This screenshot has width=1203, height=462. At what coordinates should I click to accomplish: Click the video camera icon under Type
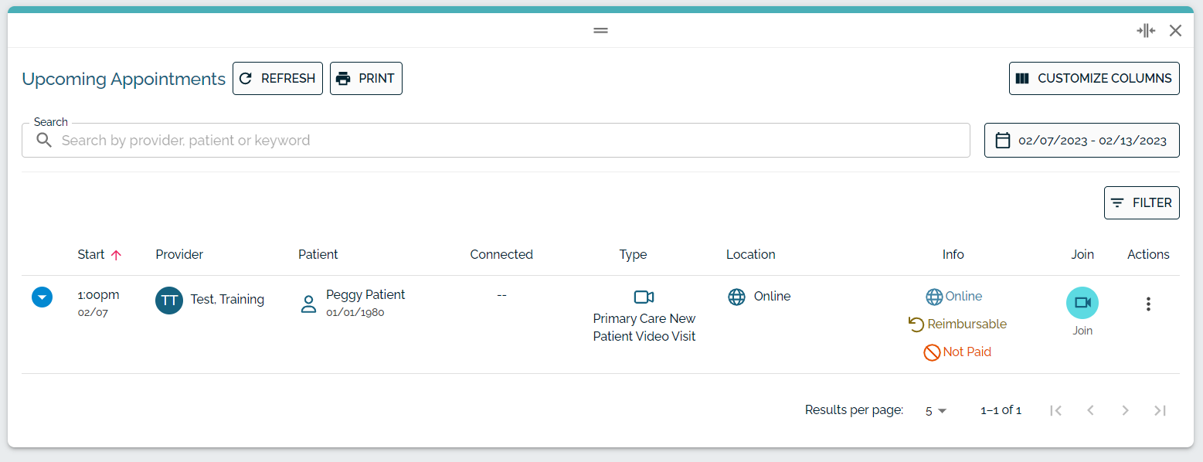[x=644, y=297]
